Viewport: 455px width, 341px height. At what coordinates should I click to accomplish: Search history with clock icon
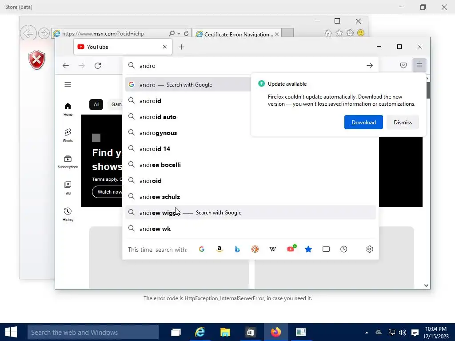(343, 249)
